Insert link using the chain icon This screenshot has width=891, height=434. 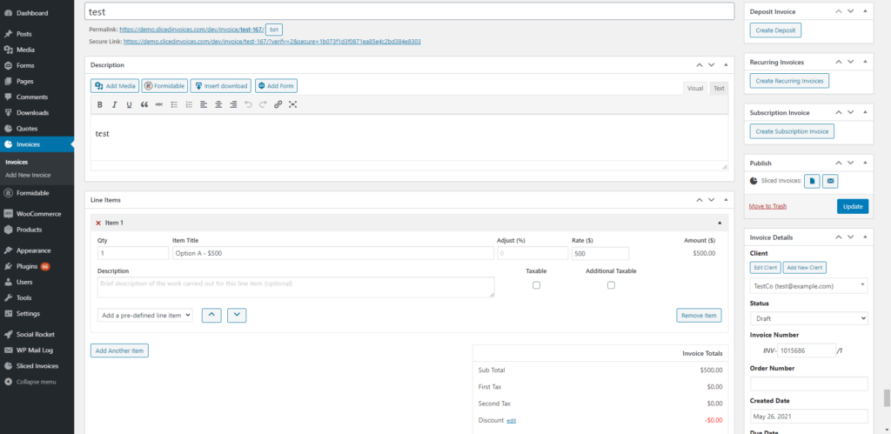click(x=278, y=104)
